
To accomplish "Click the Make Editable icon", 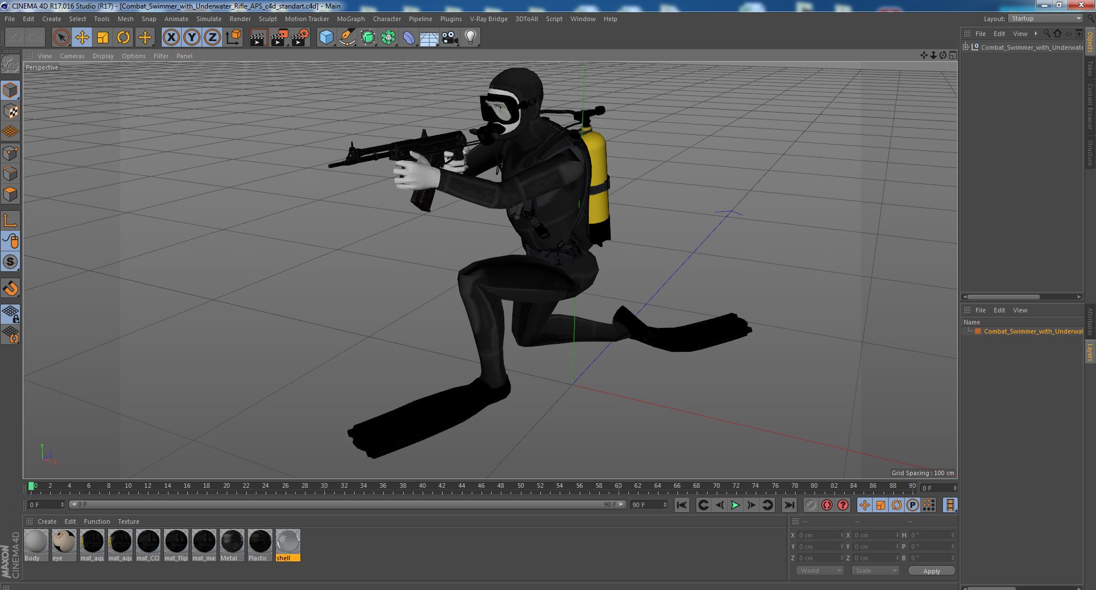I will click(x=10, y=65).
